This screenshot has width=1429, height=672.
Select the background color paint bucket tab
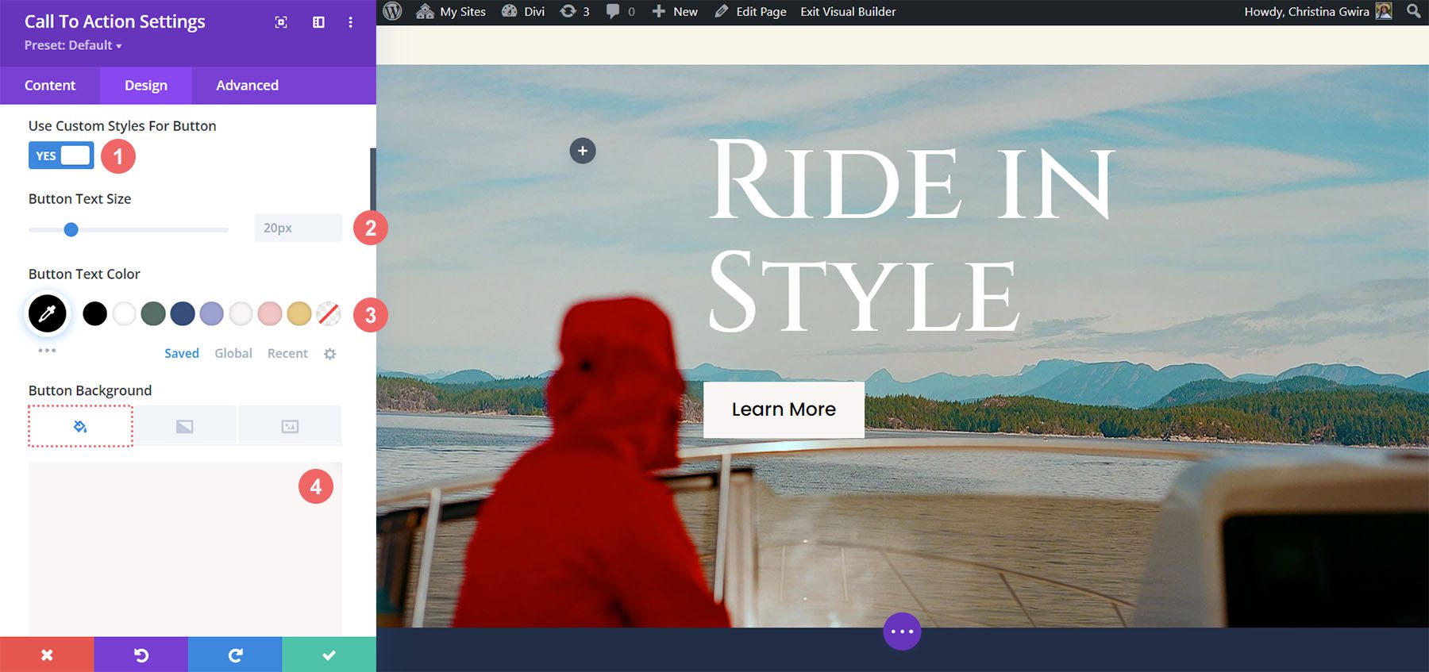tap(80, 426)
